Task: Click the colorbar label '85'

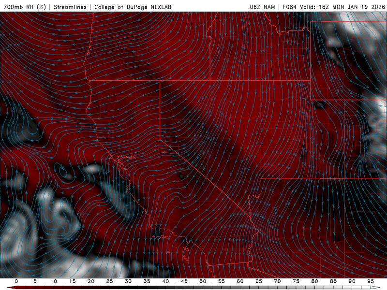Action: (x=333, y=281)
